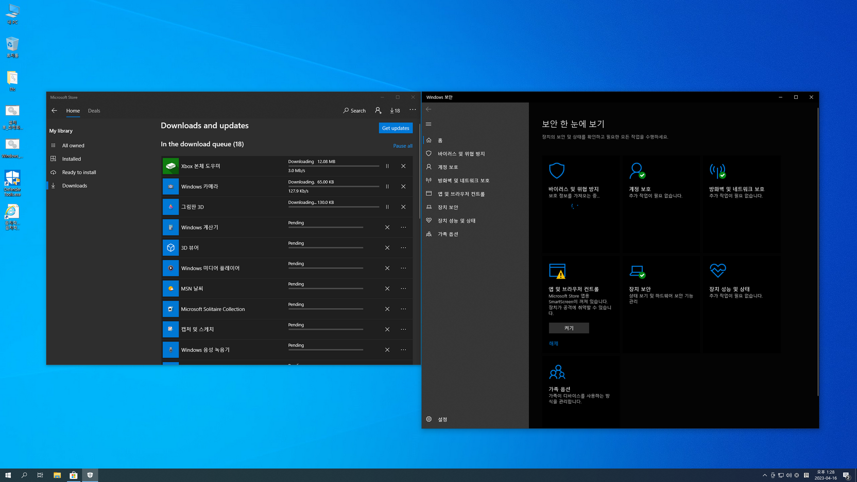
Task: Click the Windows 카메라 app icon
Action: pos(170,186)
